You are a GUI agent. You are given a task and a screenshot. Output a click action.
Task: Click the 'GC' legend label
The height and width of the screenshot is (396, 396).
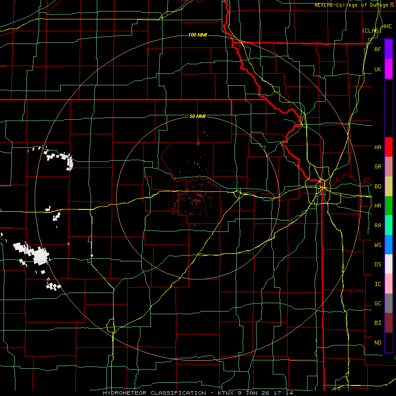(x=378, y=303)
